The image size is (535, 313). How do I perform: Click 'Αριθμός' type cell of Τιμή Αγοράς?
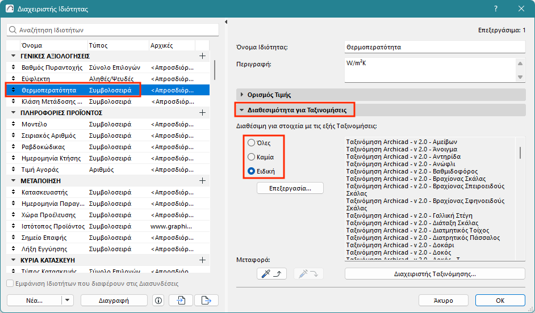101,170
